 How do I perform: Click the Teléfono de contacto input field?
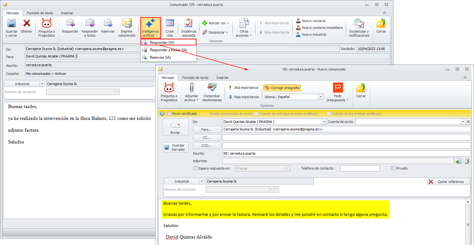click(x=360, y=168)
